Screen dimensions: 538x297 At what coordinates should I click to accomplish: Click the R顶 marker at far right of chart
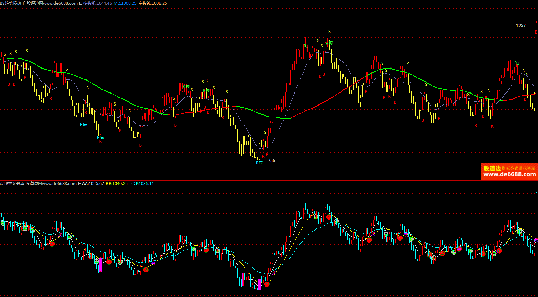click(x=518, y=63)
